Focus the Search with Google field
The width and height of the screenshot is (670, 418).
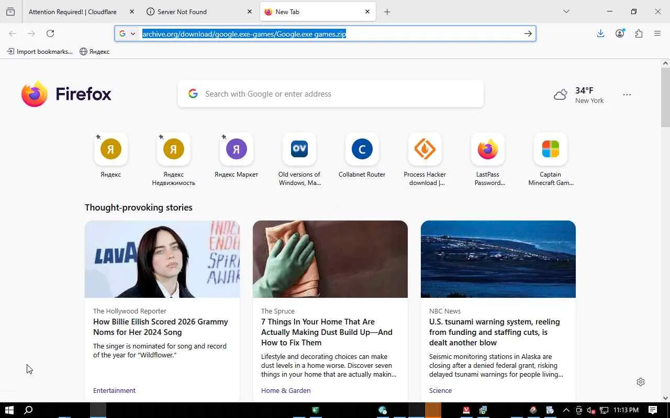(x=331, y=94)
